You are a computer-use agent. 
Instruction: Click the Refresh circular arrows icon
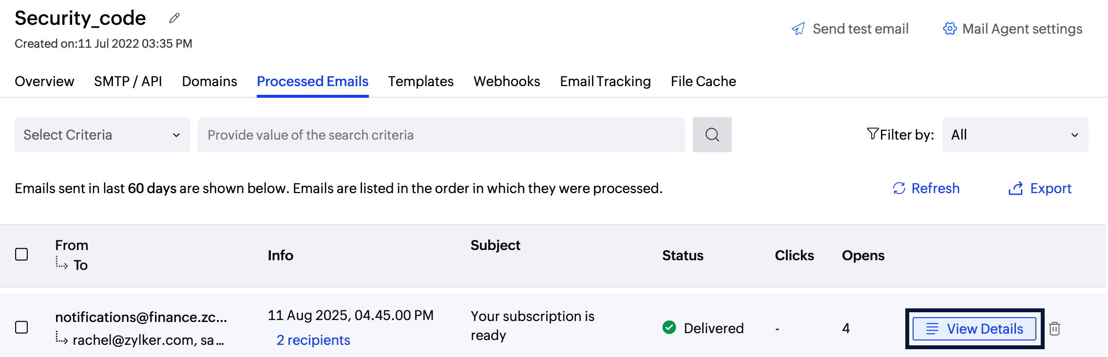click(x=899, y=188)
